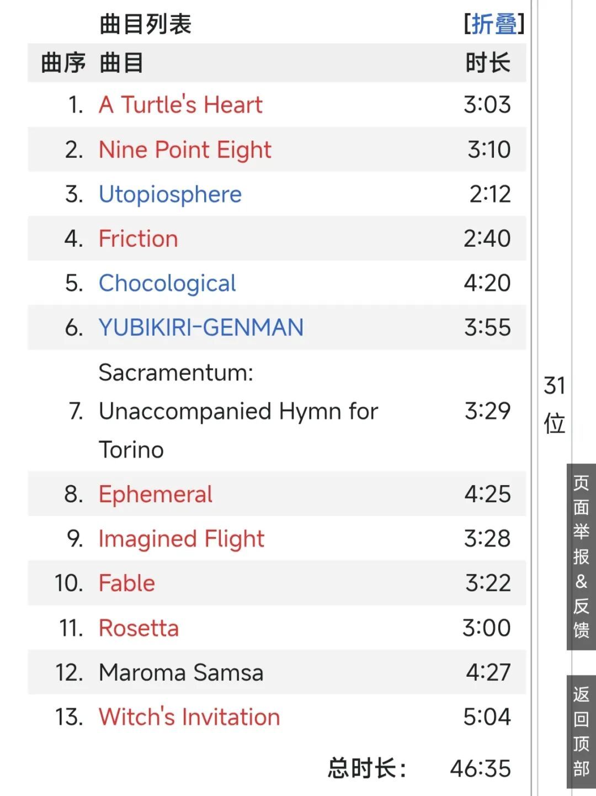Click the 返回顶部 back-to-top button
The height and width of the screenshot is (796, 596).
pos(581,731)
